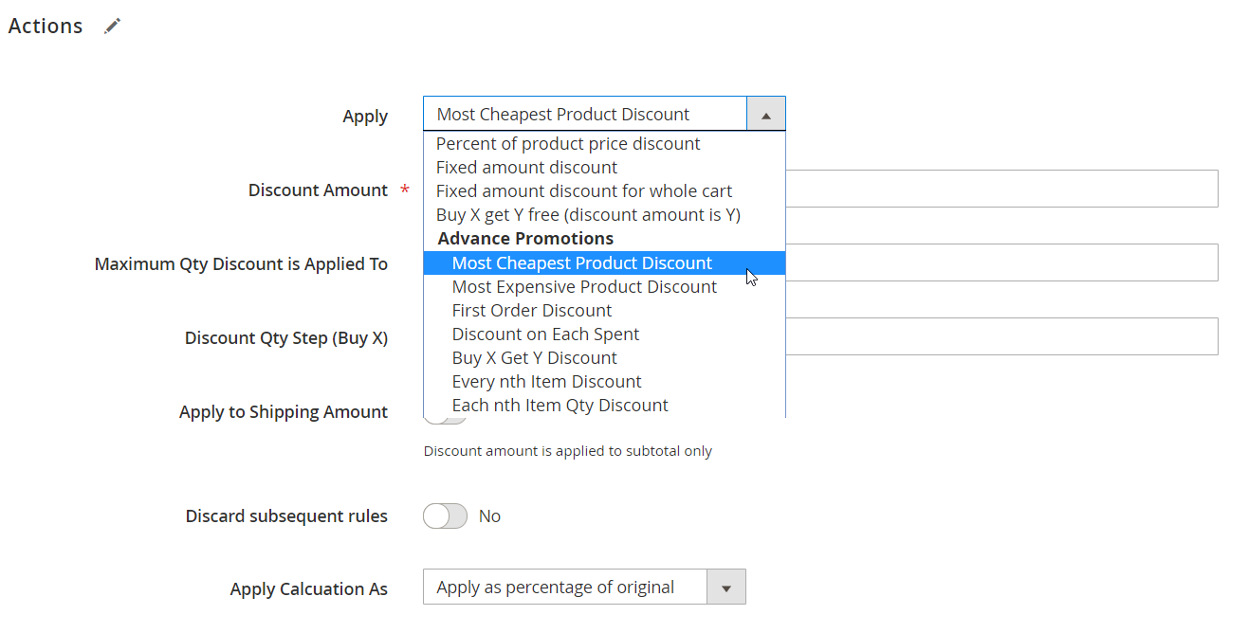Click the pencil edit icon beside Actions
1248x633 pixels.
click(113, 27)
